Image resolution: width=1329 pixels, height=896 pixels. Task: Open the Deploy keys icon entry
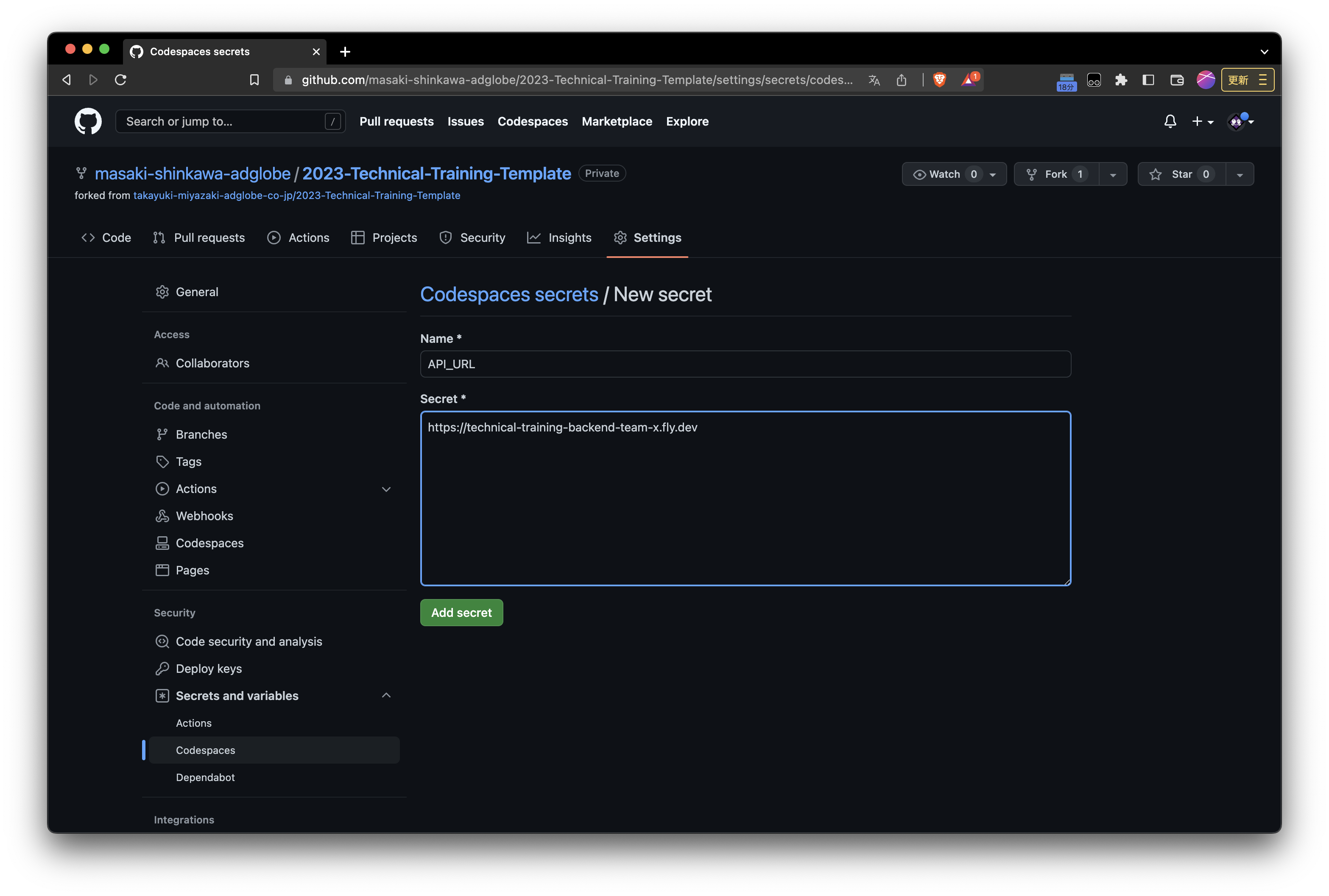coord(162,669)
